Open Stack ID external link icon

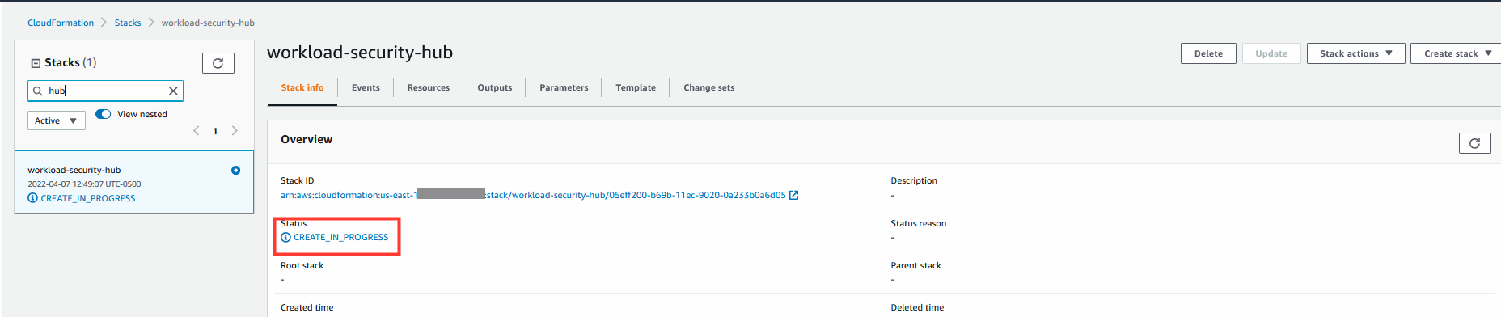pyautogui.click(x=794, y=195)
